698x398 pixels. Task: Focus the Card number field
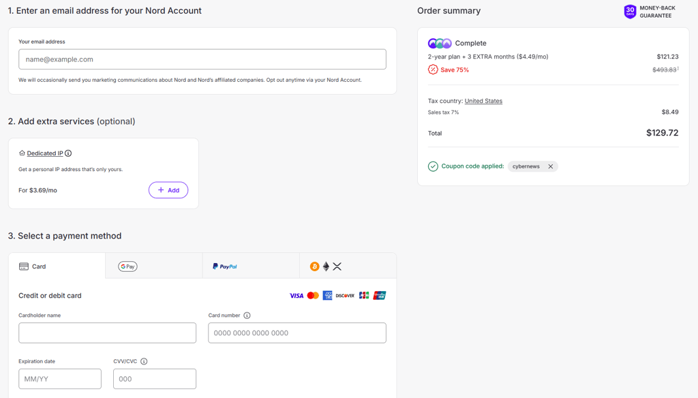pyautogui.click(x=297, y=333)
